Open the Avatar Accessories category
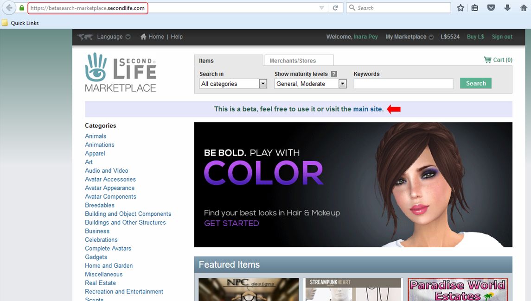Screen dimensions: 531x301 pos(110,179)
